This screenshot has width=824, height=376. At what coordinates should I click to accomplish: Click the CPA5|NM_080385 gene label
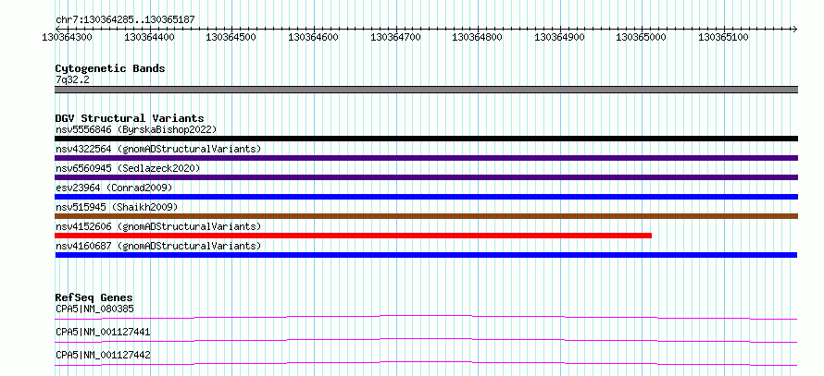tap(94, 309)
